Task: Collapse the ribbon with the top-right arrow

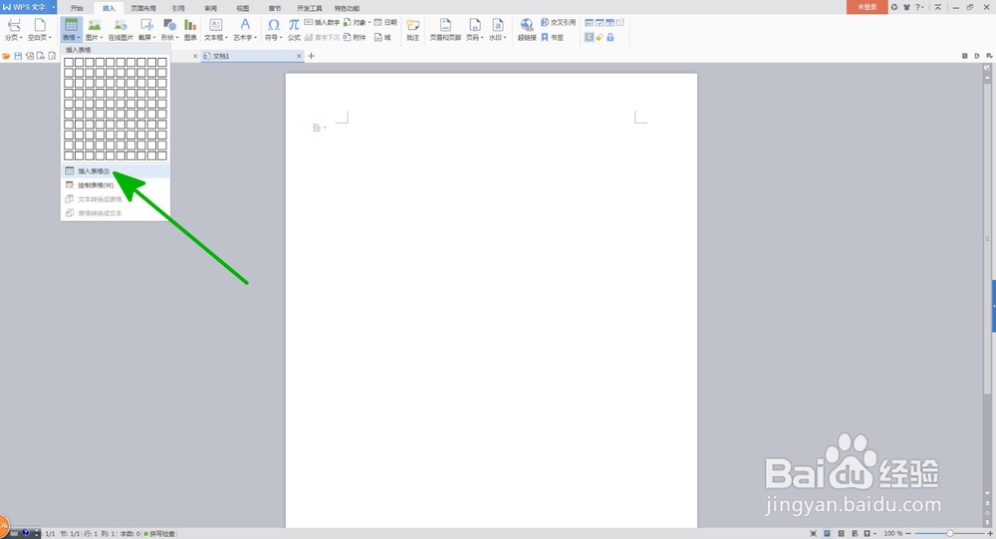Action: (937, 7)
